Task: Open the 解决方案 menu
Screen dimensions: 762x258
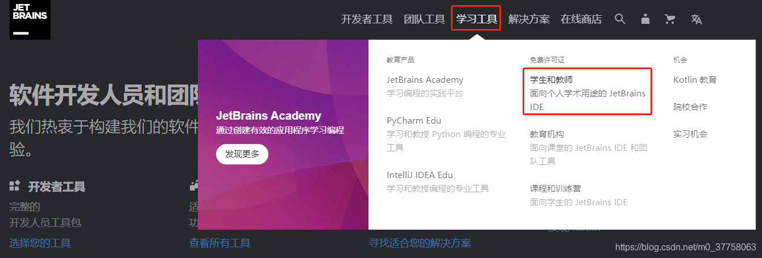Action: point(529,19)
